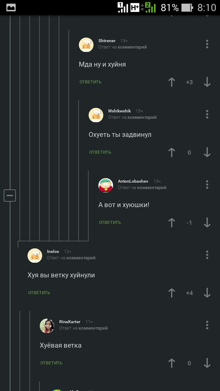Downvote AntonLobashev's comment
Viewport: 220px width, 391px height.
pyautogui.click(x=207, y=223)
